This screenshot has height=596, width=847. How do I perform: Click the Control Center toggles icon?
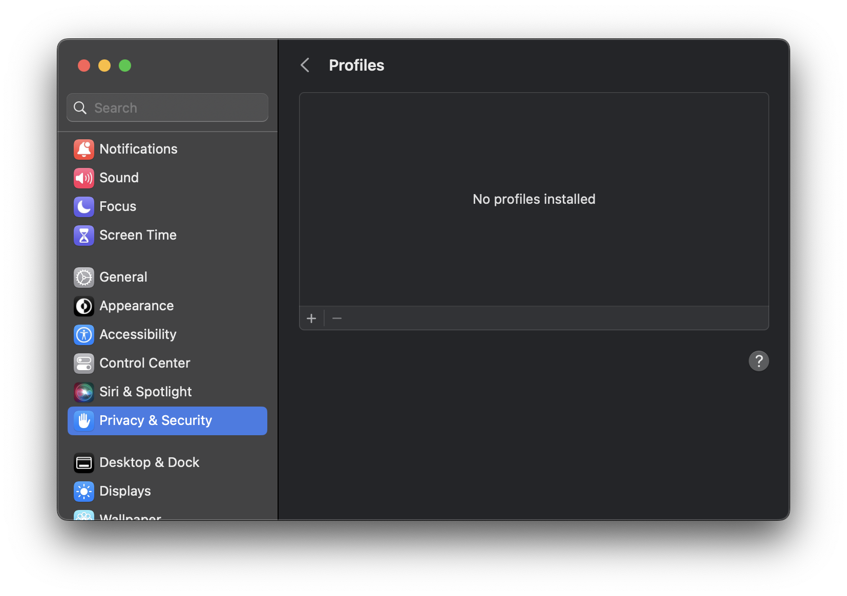[84, 363]
